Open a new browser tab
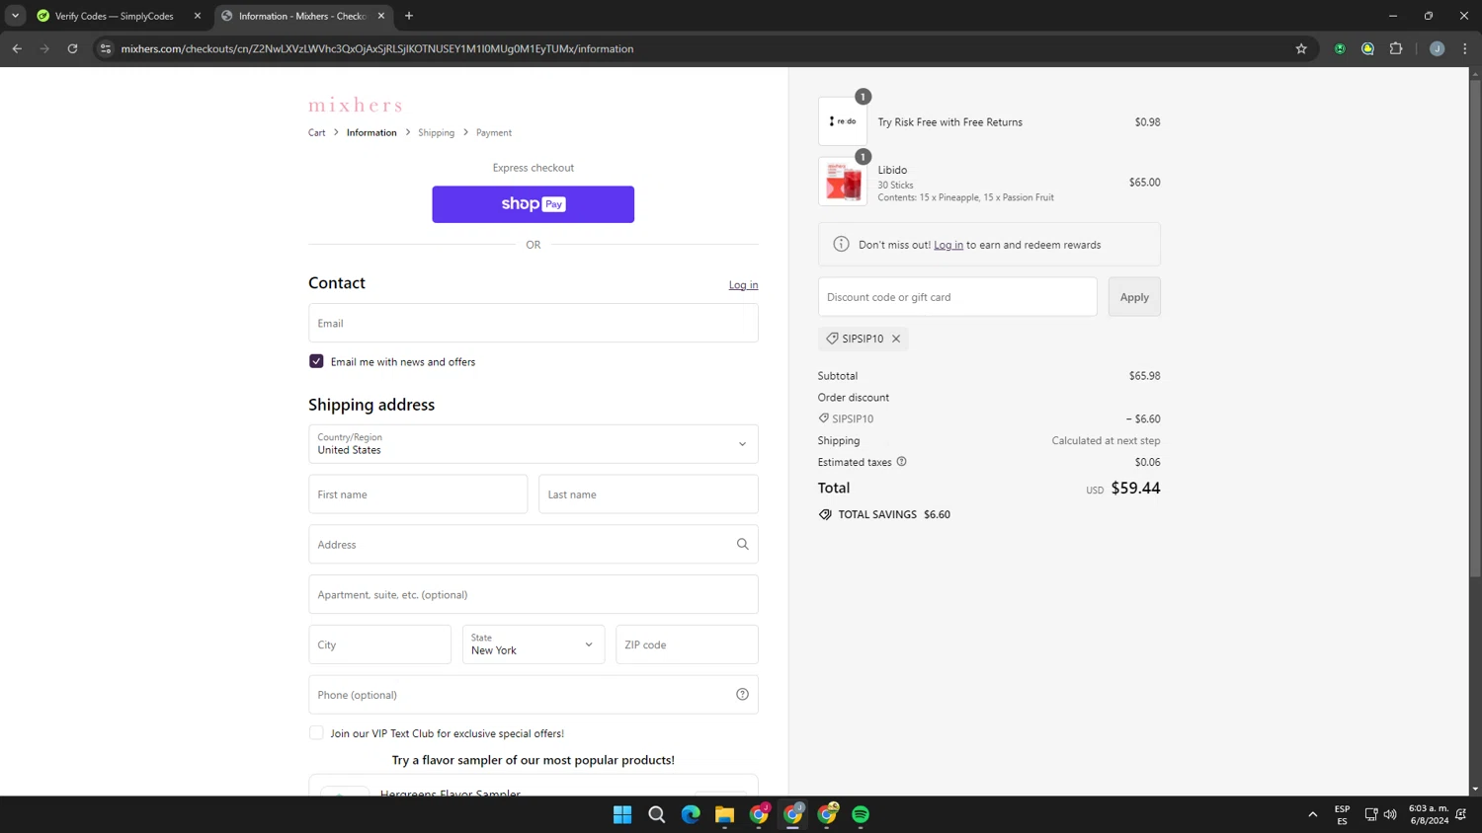 click(409, 16)
